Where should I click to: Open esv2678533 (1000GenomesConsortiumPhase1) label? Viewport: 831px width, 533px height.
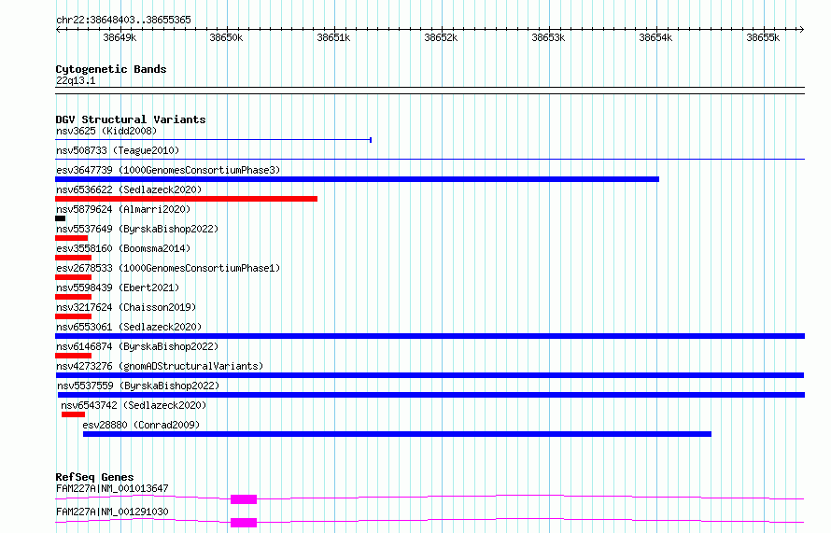(168, 268)
